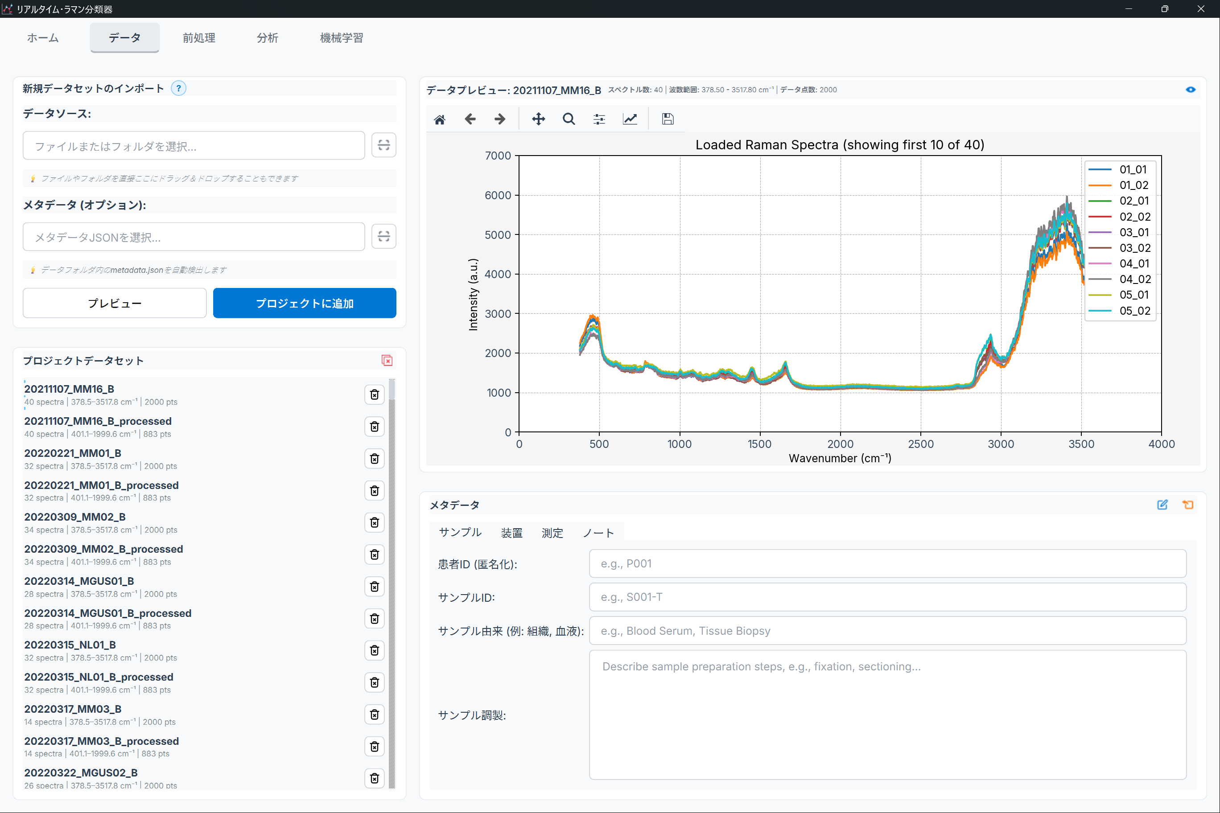Save the figure with floppy icon

(x=668, y=119)
